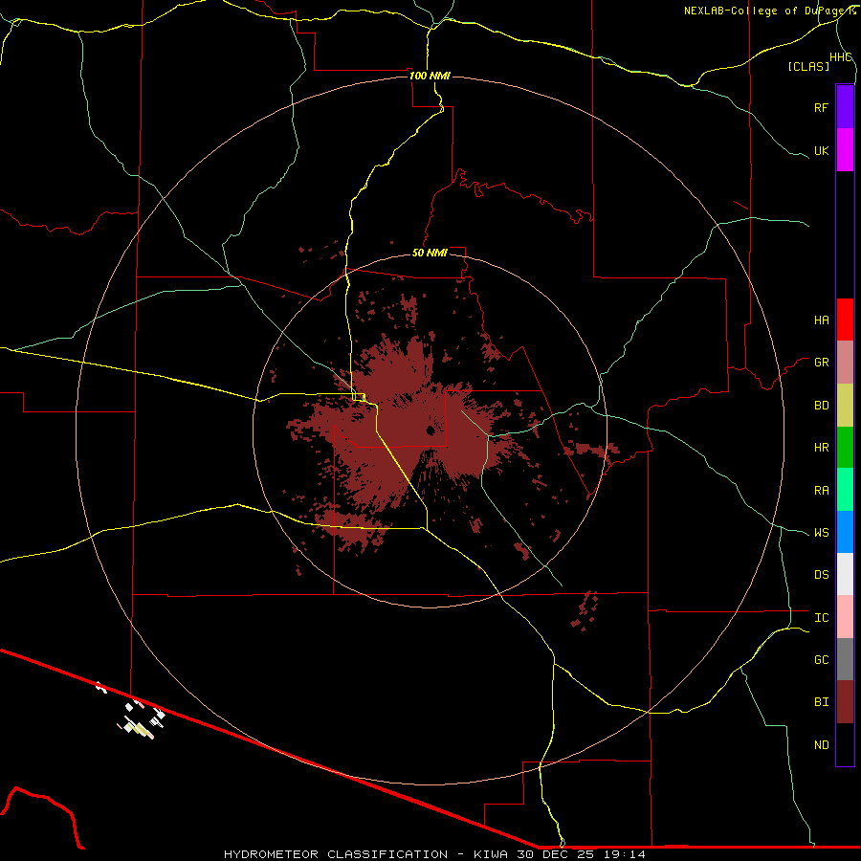Click the BD legend label
The width and height of the screenshot is (861, 861).
(821, 406)
